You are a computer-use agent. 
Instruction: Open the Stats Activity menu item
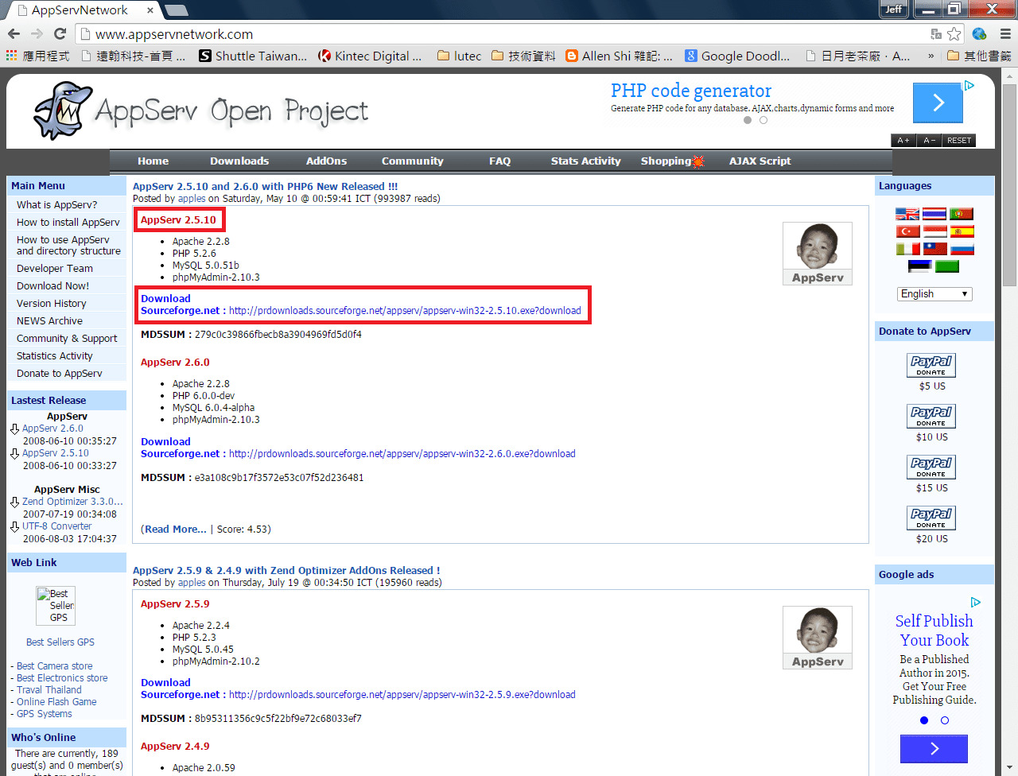click(585, 161)
